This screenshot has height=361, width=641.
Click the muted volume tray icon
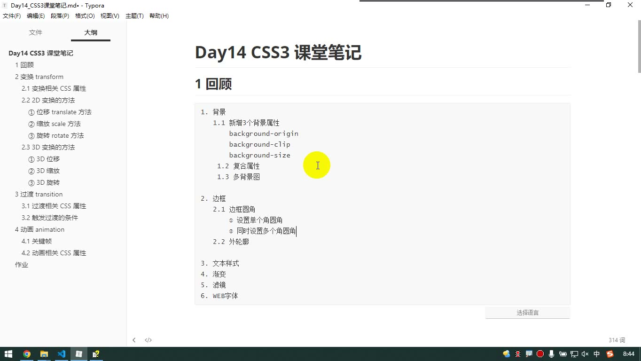(x=585, y=354)
